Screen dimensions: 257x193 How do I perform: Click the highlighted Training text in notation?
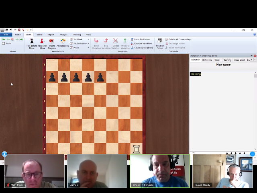[196, 74]
